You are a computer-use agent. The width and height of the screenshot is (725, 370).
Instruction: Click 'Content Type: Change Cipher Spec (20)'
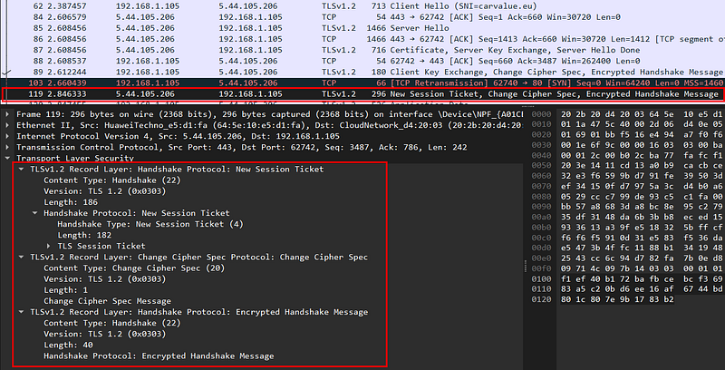point(133,268)
